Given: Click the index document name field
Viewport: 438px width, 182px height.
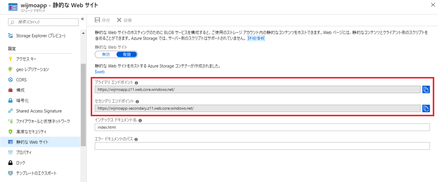Looking at the screenshot, I should click(262, 127).
